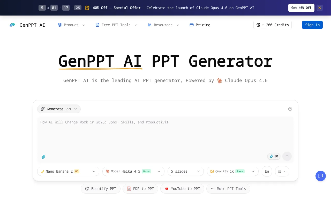331x207 pixels.
Task: Click the Free PPT Tools chevron
Action: click(x=136, y=25)
